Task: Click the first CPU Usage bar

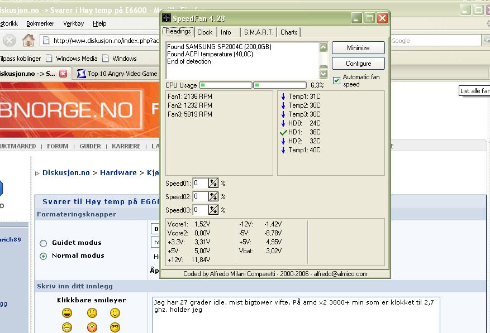Action: 226,85
